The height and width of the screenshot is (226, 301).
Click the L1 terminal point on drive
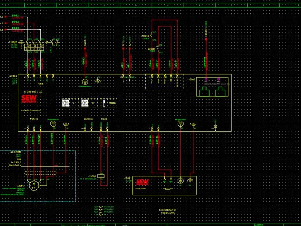pos(27,75)
